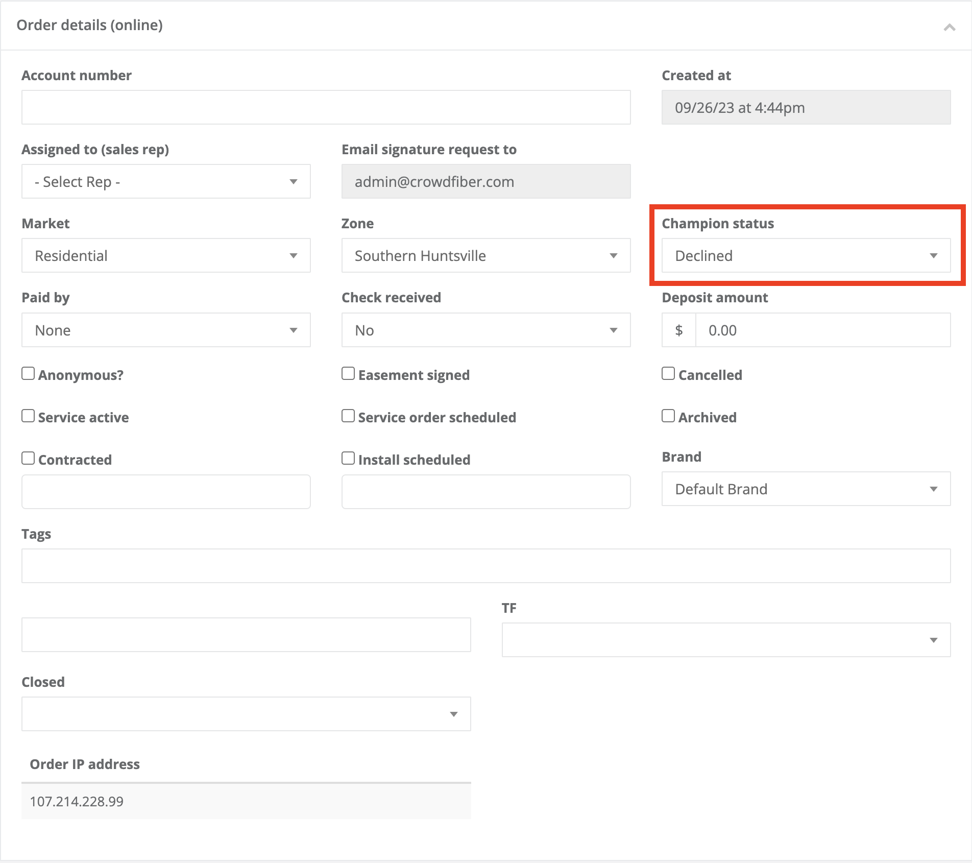The width and height of the screenshot is (972, 863).
Task: Expand the Zone dropdown Southern Huntsville
Action: point(485,256)
